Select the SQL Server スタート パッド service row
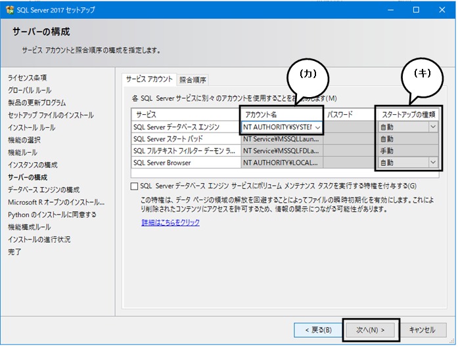The height and width of the screenshot is (351, 458). click(x=186, y=139)
